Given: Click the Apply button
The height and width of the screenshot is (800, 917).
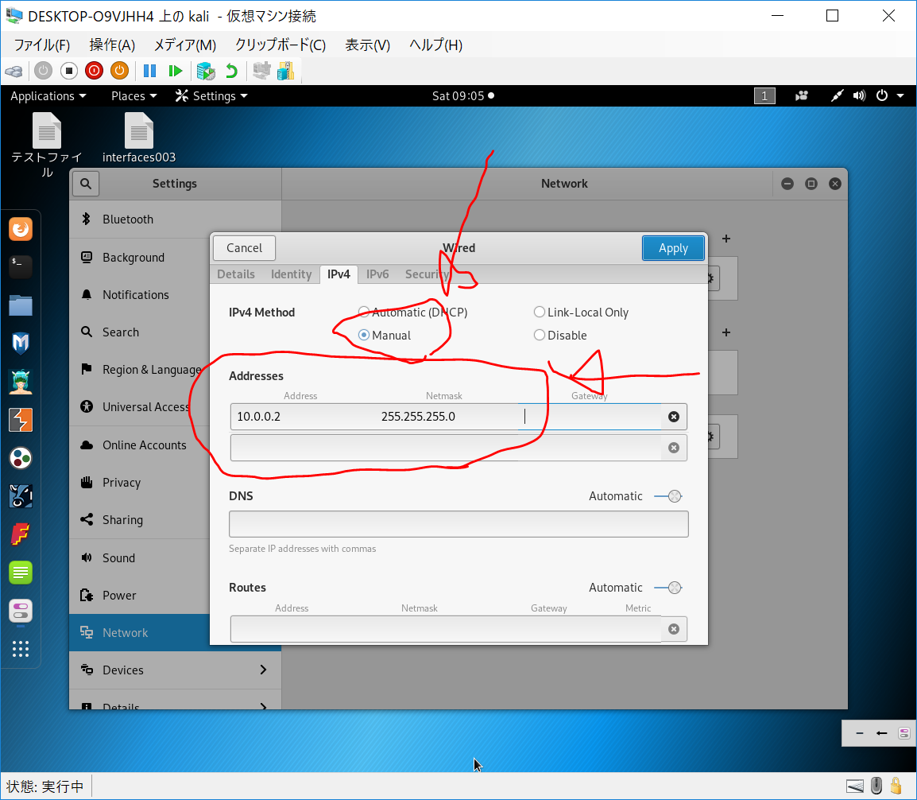Looking at the screenshot, I should [673, 248].
